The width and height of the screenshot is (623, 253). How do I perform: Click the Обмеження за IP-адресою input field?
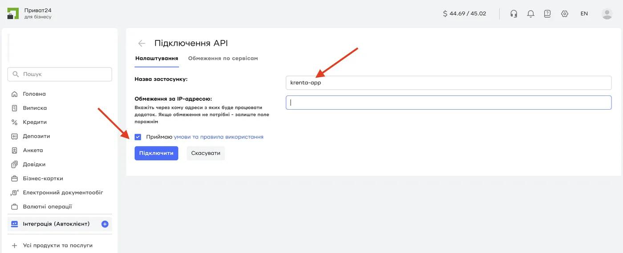click(x=449, y=103)
